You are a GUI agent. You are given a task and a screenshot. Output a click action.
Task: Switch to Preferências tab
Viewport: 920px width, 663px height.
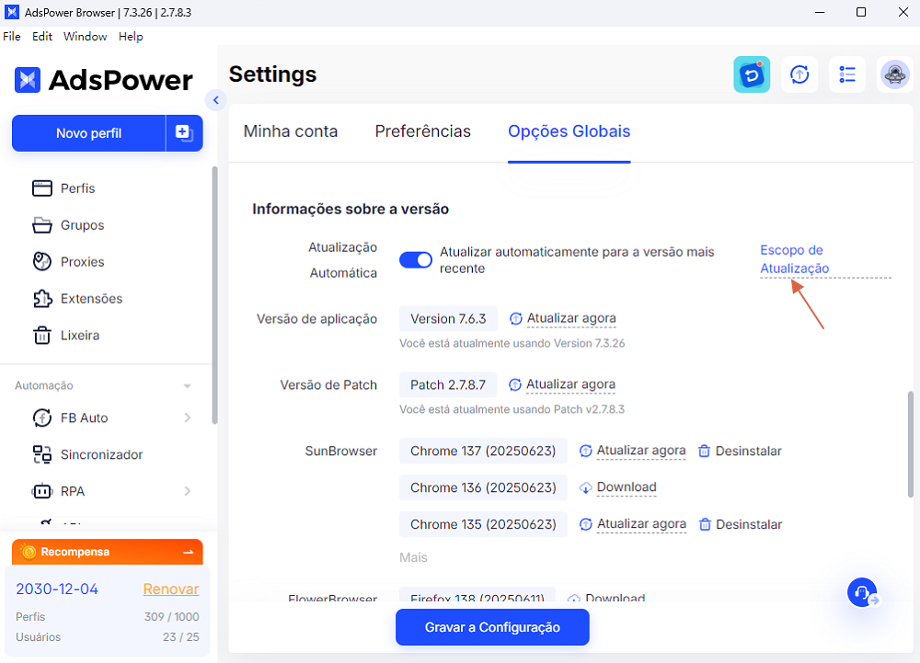pos(422,131)
